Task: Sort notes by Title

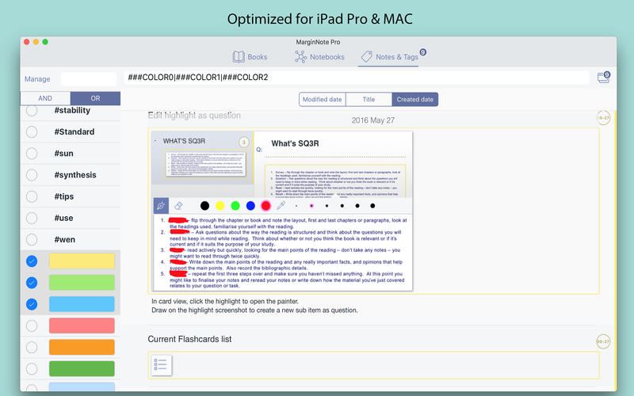Action: coord(369,100)
